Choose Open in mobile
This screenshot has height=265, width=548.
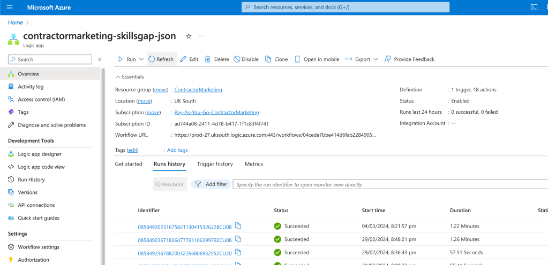click(x=317, y=59)
